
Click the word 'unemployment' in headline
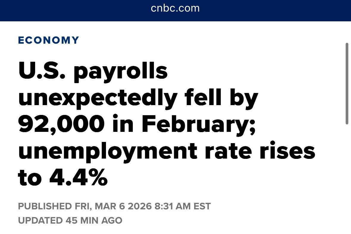pyautogui.click(x=108, y=151)
